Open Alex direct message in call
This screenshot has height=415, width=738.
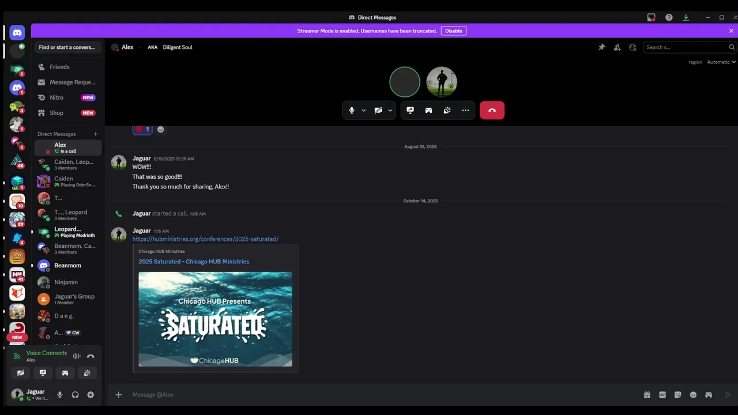point(68,148)
